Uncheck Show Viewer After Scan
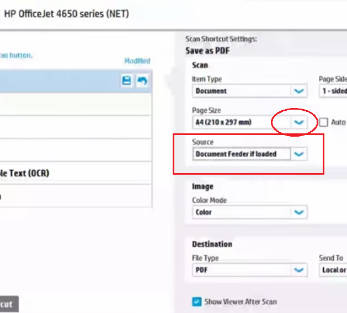 [x=197, y=301]
